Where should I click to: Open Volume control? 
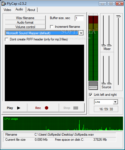[x=25, y=27]
